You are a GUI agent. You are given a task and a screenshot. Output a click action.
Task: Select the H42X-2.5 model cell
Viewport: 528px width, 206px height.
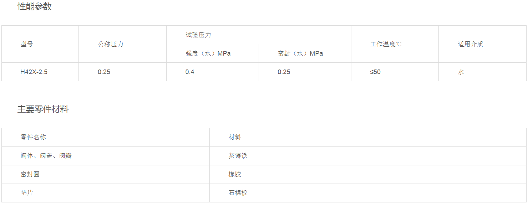(34, 72)
